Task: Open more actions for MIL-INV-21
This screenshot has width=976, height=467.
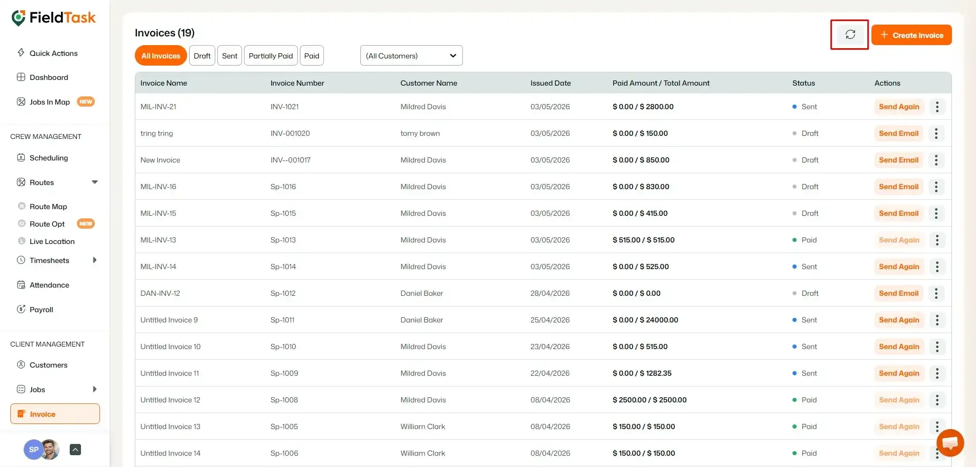Action: (x=937, y=107)
